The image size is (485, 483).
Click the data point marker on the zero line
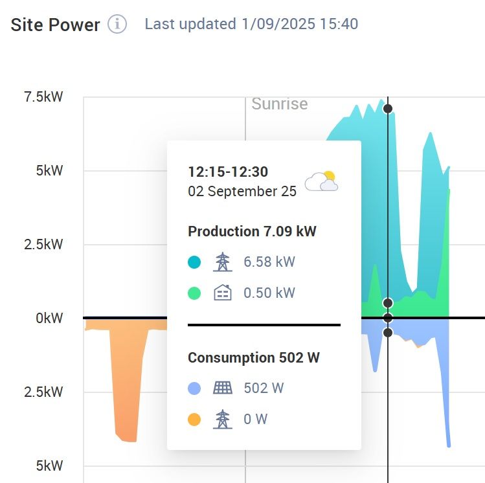388,318
